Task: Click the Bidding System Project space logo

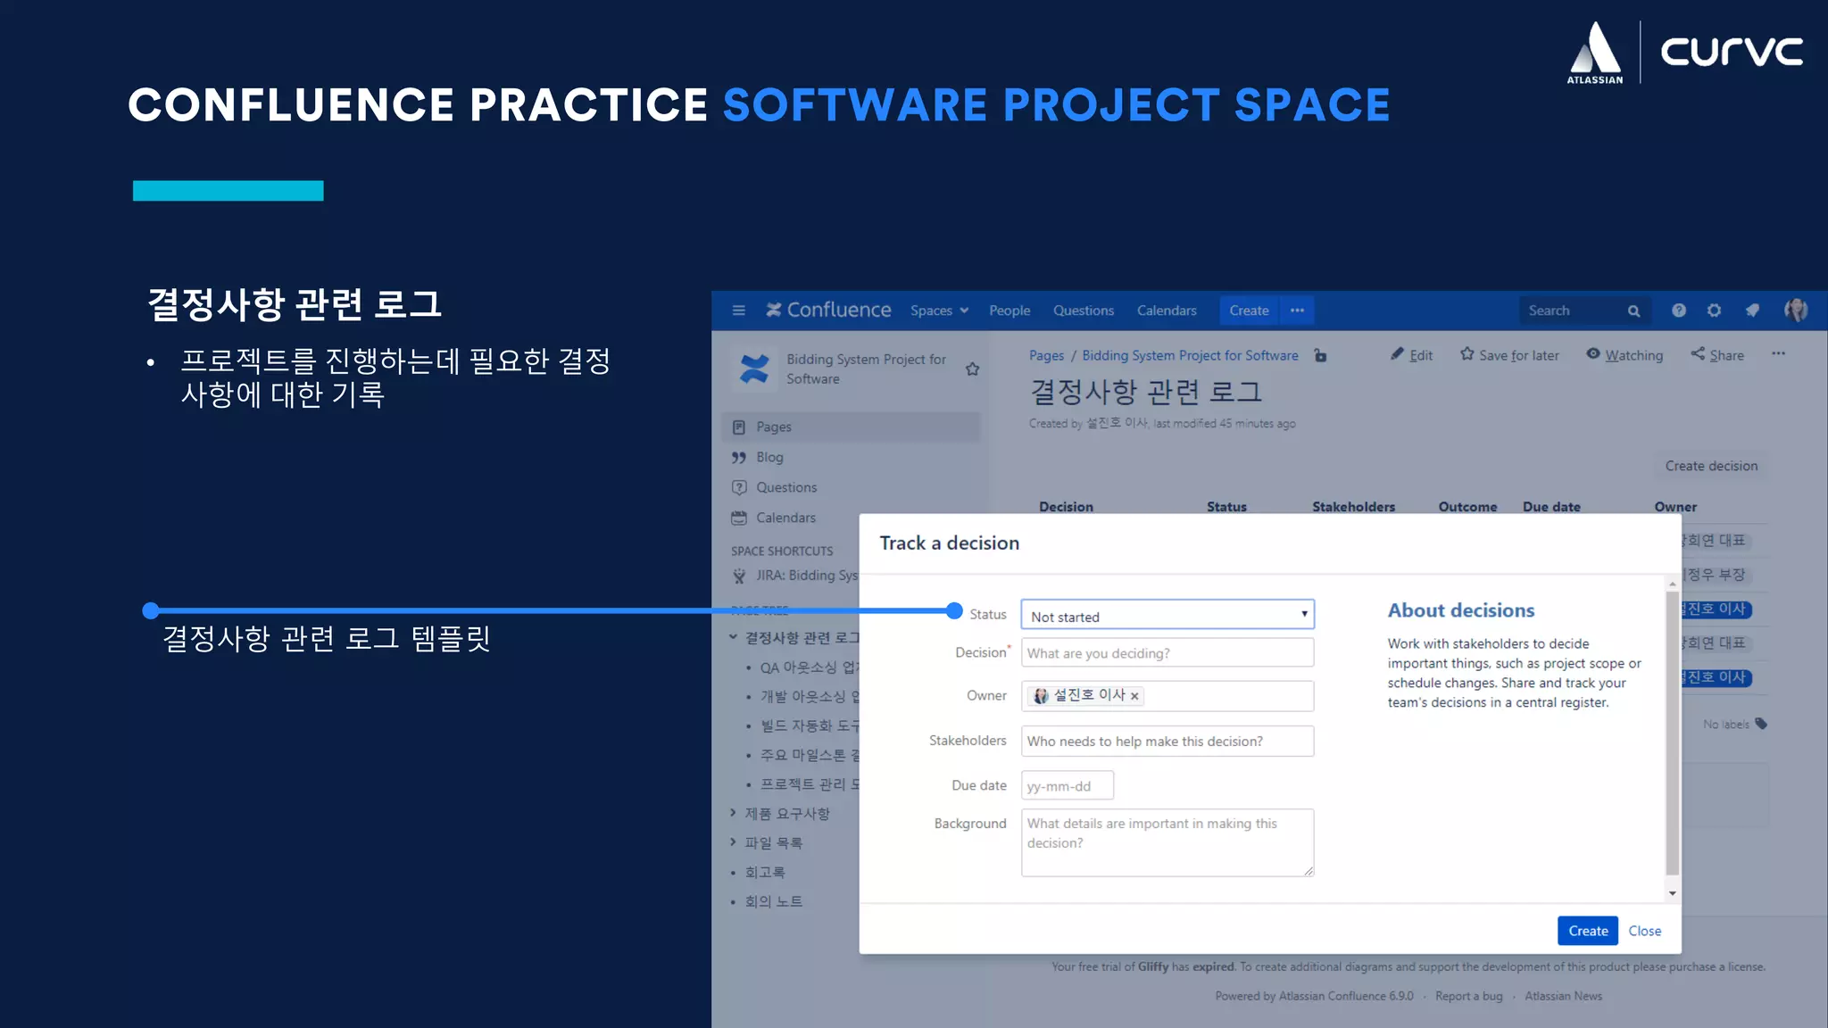Action: tap(753, 369)
